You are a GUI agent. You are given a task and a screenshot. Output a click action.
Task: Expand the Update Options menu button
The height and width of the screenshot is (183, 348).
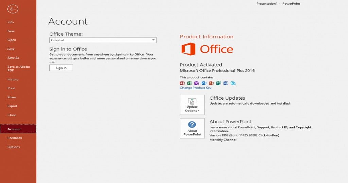pos(192,105)
